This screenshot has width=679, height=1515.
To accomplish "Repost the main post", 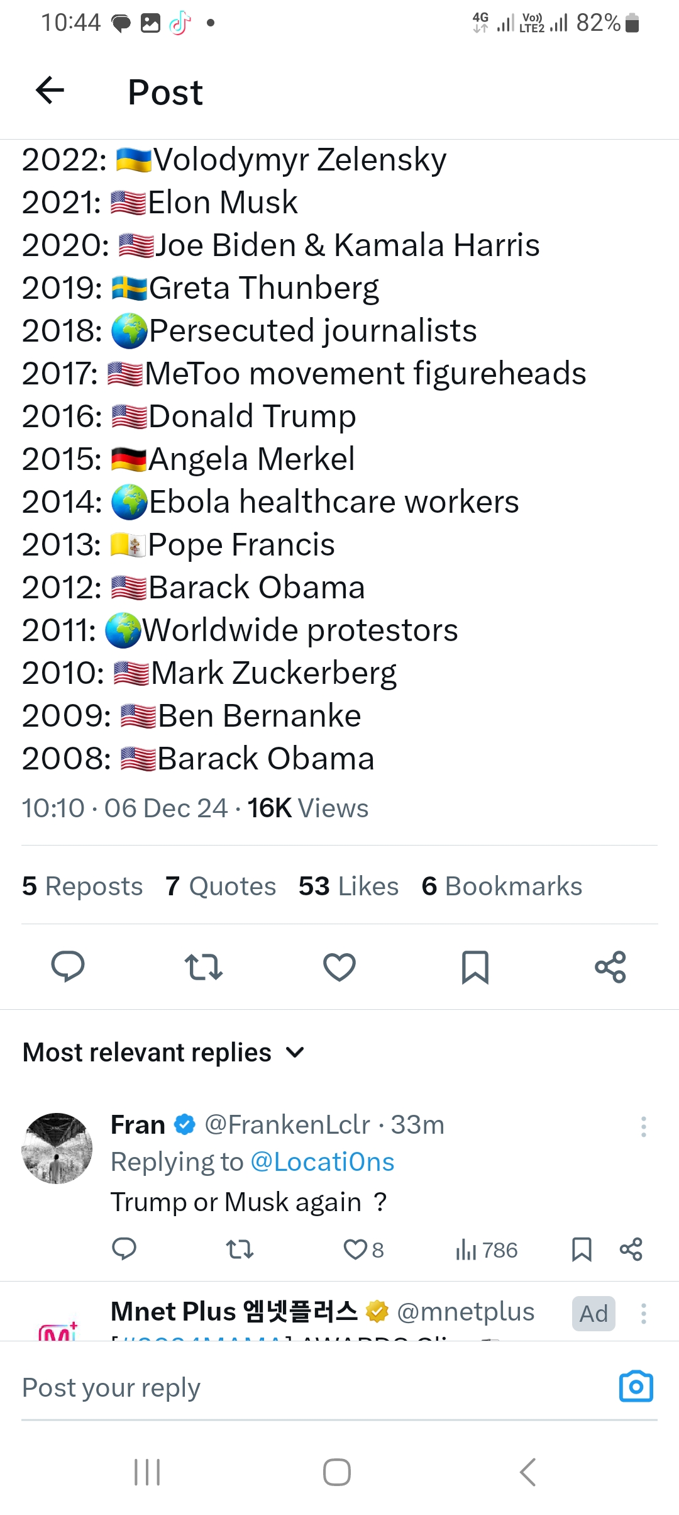I will pyautogui.click(x=204, y=967).
